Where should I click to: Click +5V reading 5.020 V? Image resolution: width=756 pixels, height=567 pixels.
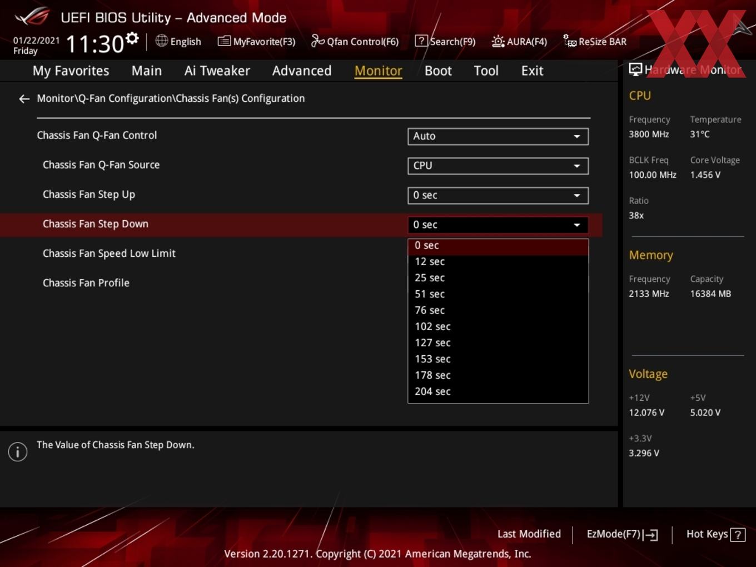pyautogui.click(x=705, y=413)
